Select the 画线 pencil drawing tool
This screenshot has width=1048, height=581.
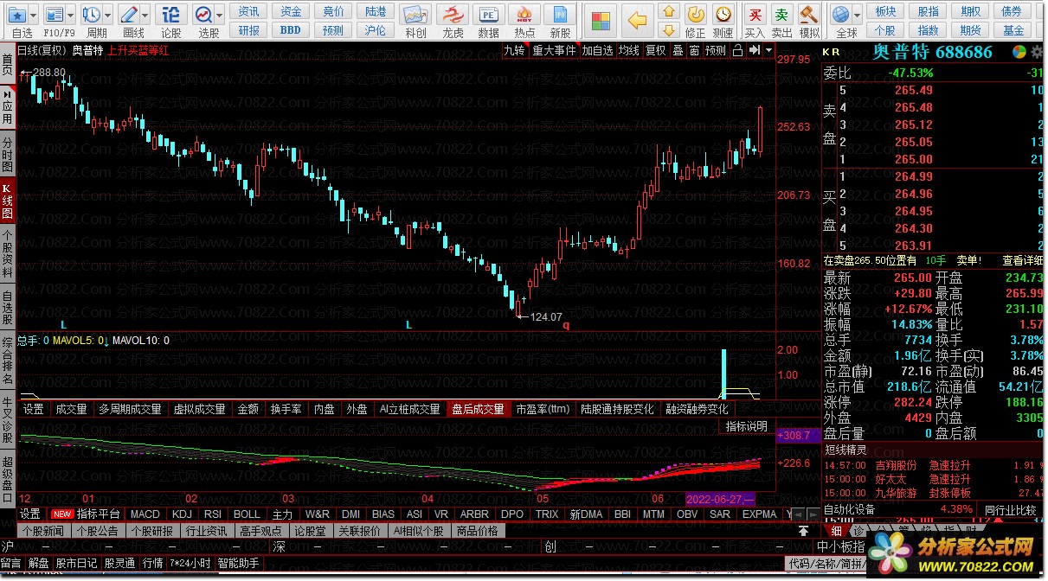tap(129, 15)
